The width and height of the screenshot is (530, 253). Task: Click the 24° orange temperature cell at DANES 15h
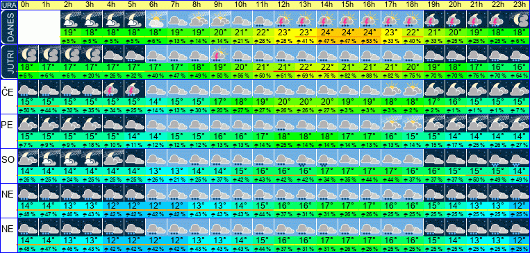pos(348,33)
